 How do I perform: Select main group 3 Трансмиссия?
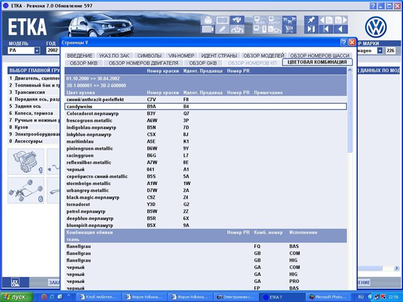(34, 92)
